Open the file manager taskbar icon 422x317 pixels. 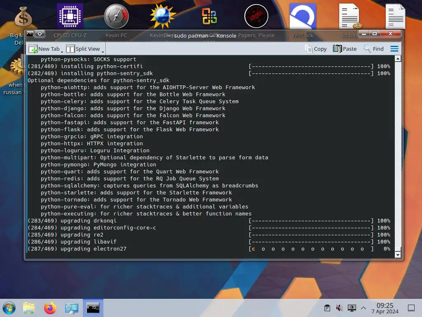[x=29, y=308]
